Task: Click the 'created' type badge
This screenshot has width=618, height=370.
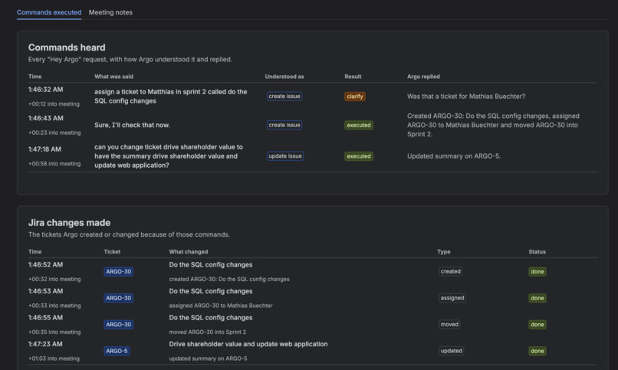Action: click(x=451, y=272)
